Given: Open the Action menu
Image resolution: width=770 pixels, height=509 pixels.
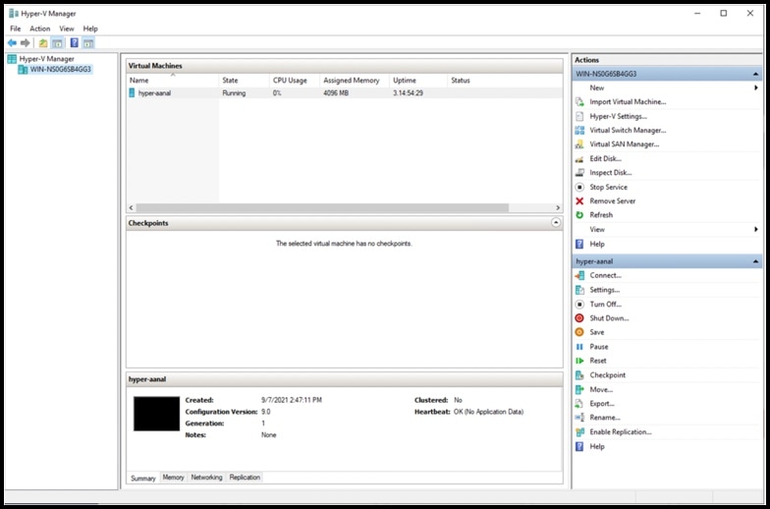Looking at the screenshot, I should [x=39, y=28].
